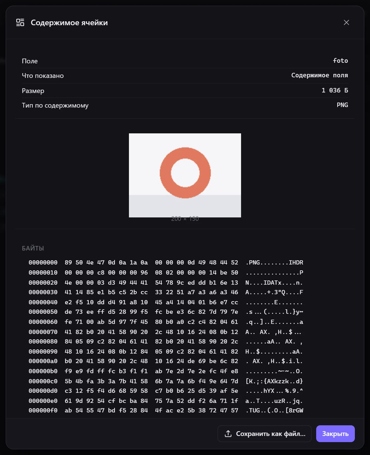The image size is (370, 455).
Task: Click the ASCII text N....IDATx....n.
Action: (x=274, y=282)
